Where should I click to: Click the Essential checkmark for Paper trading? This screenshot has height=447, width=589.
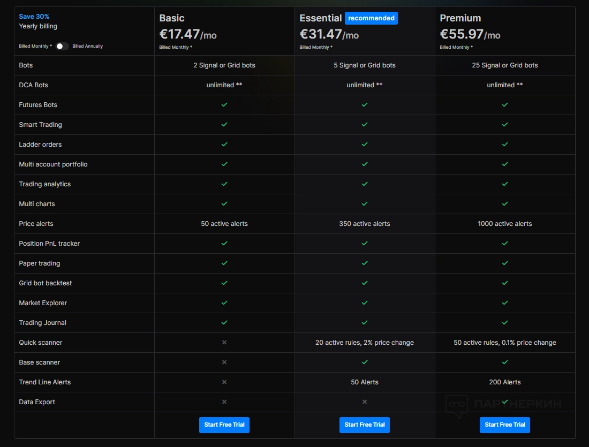(365, 263)
